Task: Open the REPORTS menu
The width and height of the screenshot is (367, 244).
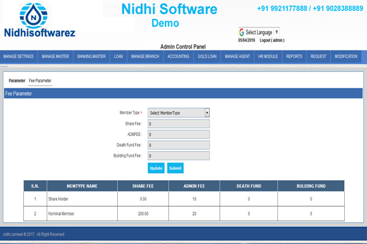Action: (x=294, y=57)
